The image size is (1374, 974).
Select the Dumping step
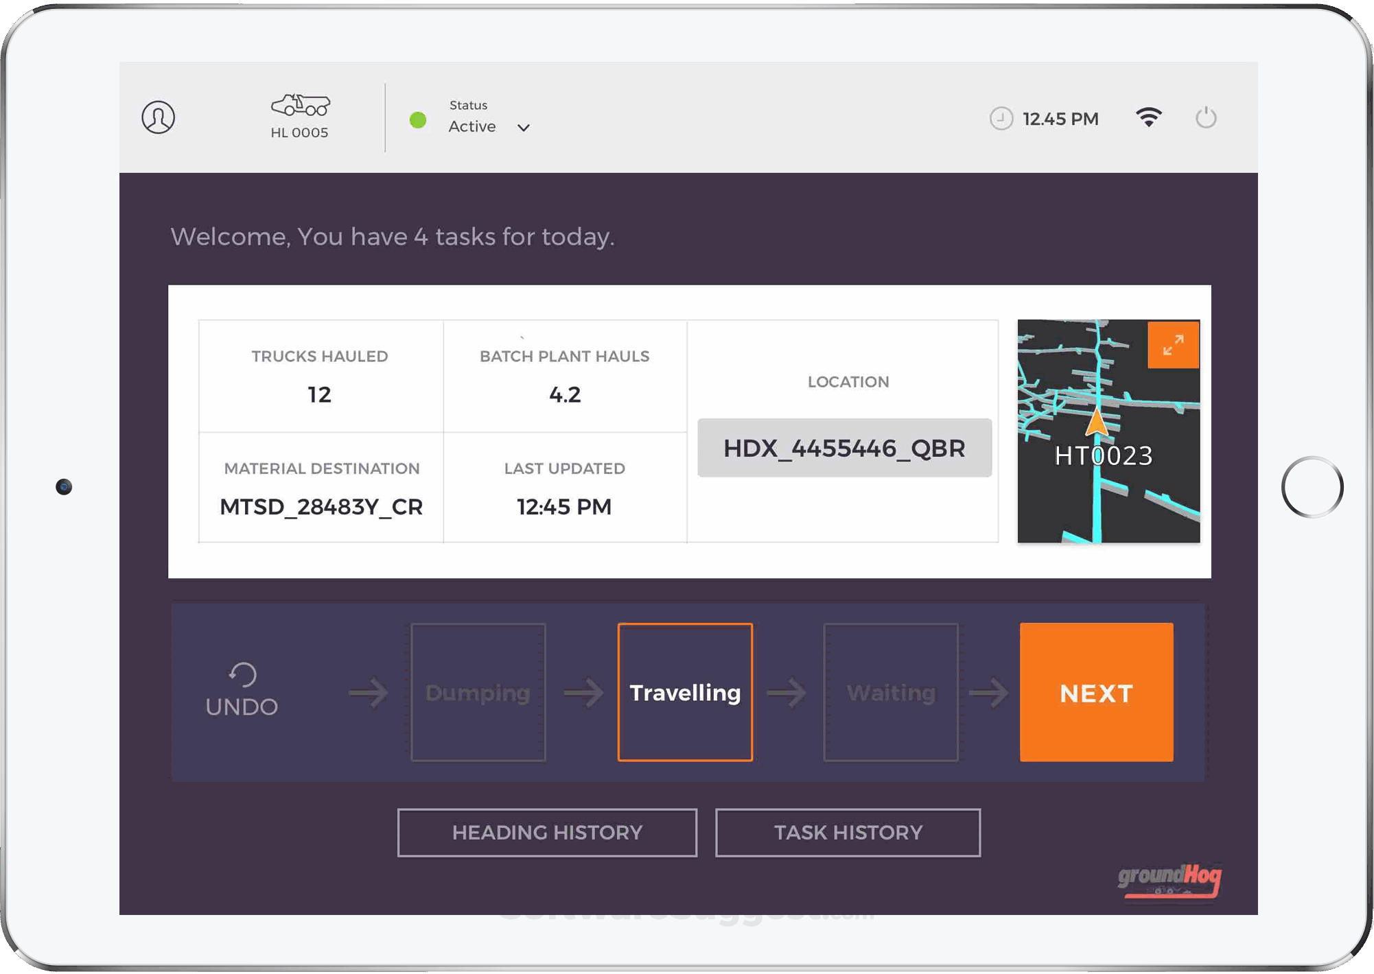pyautogui.click(x=478, y=692)
